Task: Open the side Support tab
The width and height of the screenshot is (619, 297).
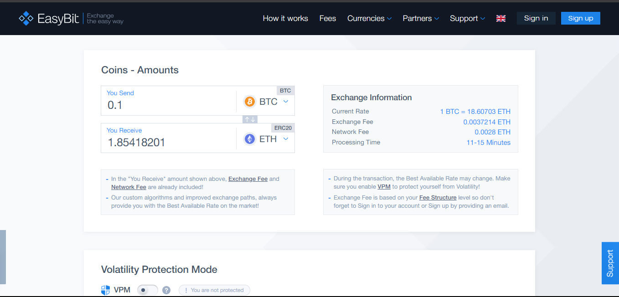Action: [610, 263]
